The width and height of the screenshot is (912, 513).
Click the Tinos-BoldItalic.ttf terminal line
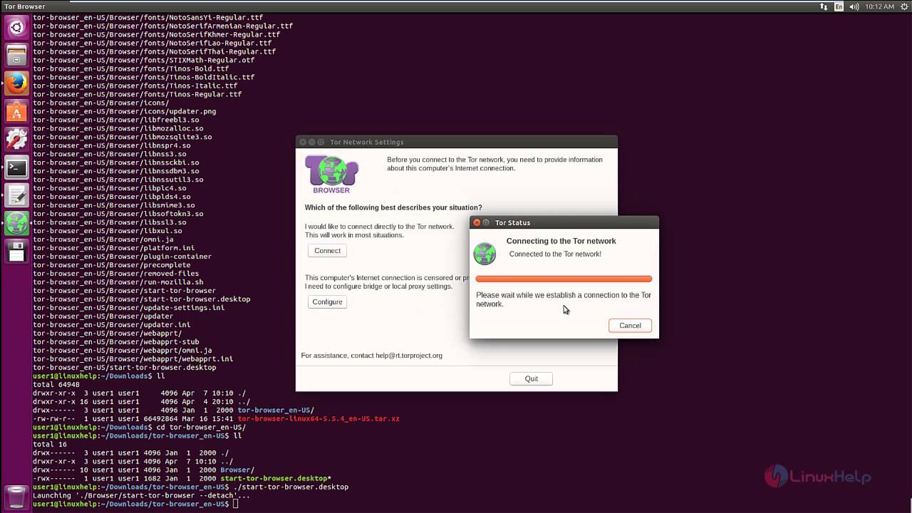click(143, 77)
